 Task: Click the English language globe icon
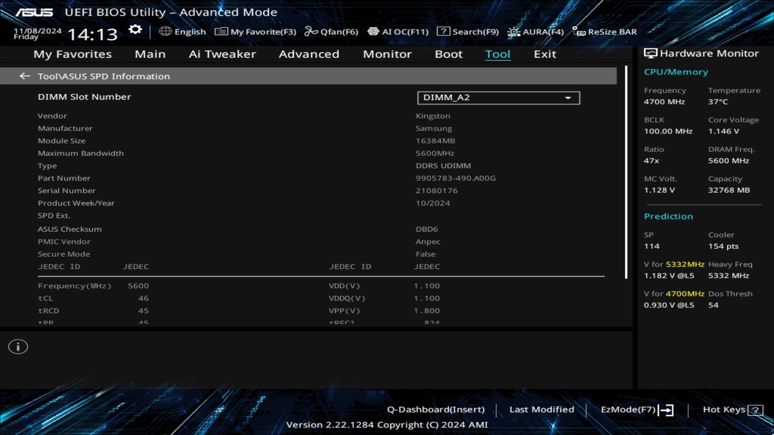165,31
